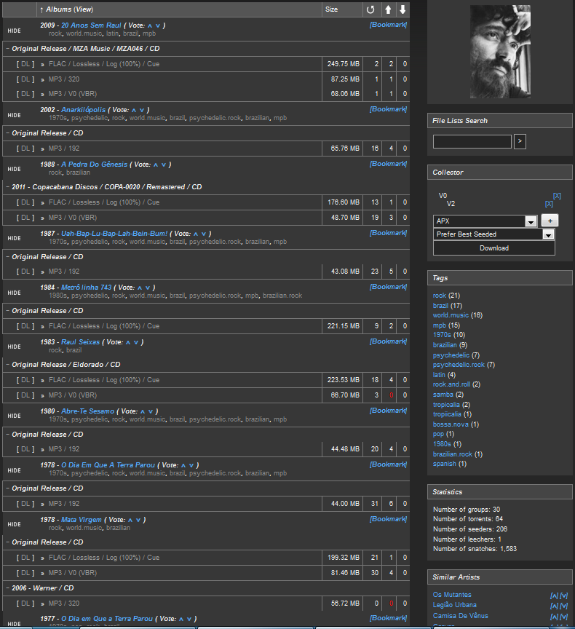Downvote the album Anarkilópolis

click(x=142, y=111)
